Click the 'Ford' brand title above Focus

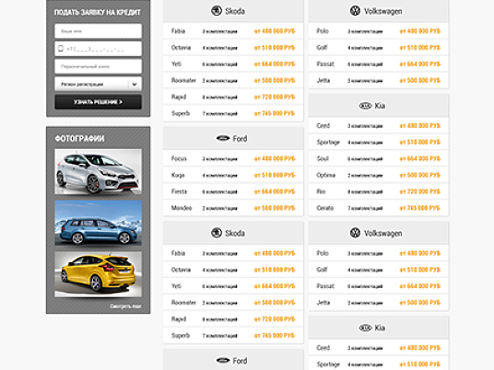pos(240,139)
